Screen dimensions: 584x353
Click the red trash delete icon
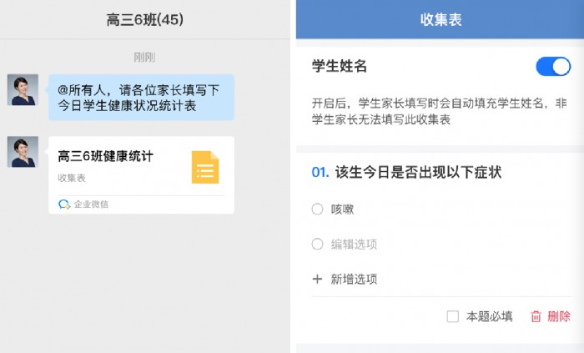tap(536, 316)
